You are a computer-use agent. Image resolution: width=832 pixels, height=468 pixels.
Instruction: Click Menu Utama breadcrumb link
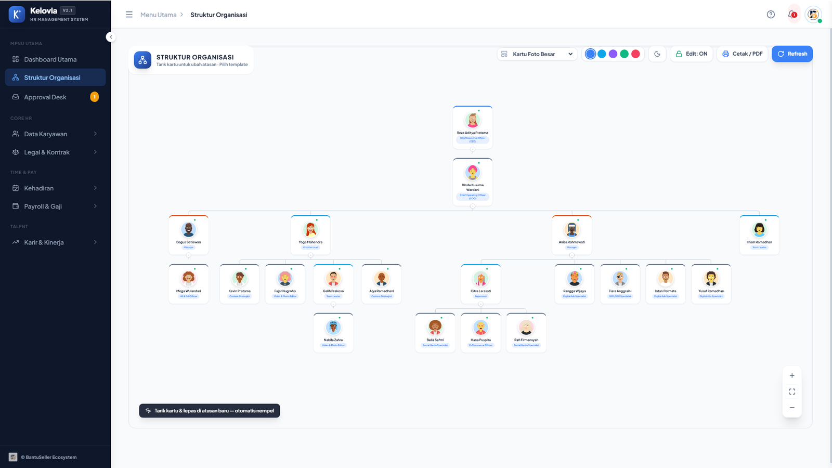158,15
